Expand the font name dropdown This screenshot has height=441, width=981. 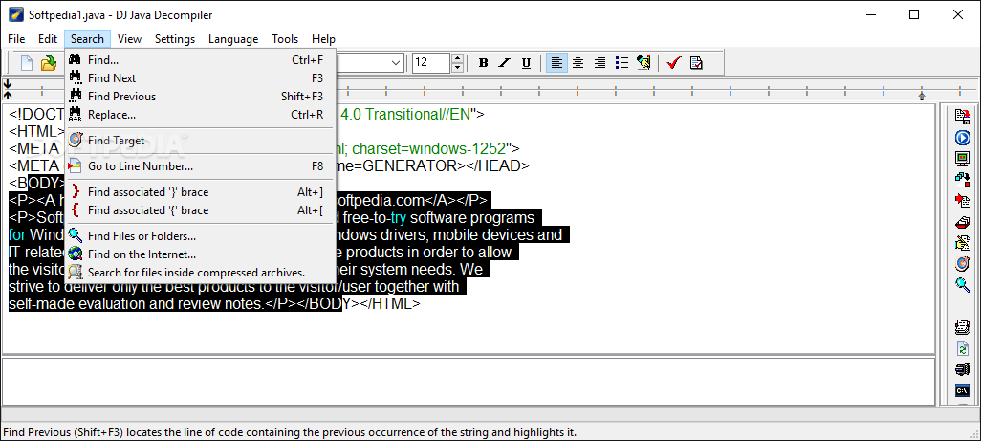[397, 62]
